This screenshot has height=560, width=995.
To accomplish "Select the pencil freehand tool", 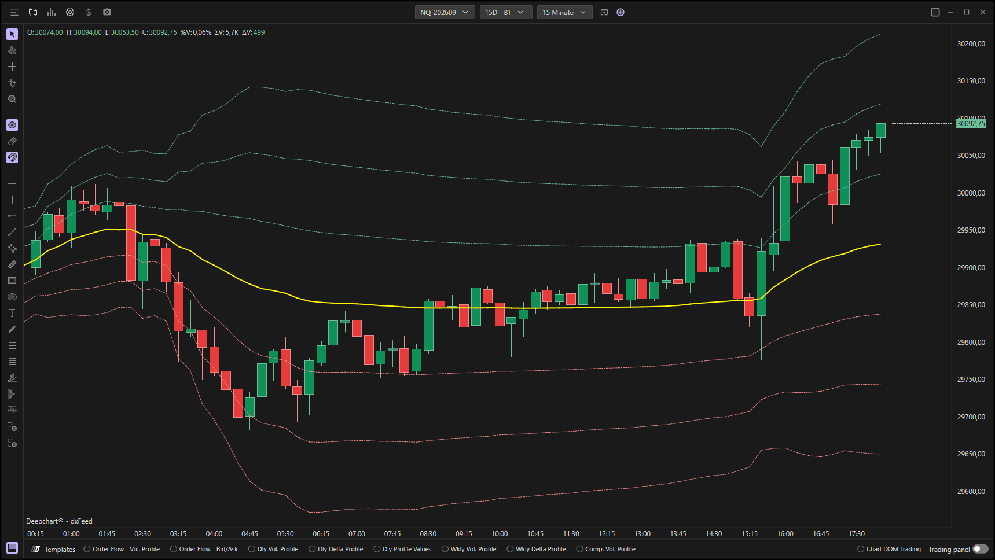I will pyautogui.click(x=12, y=329).
